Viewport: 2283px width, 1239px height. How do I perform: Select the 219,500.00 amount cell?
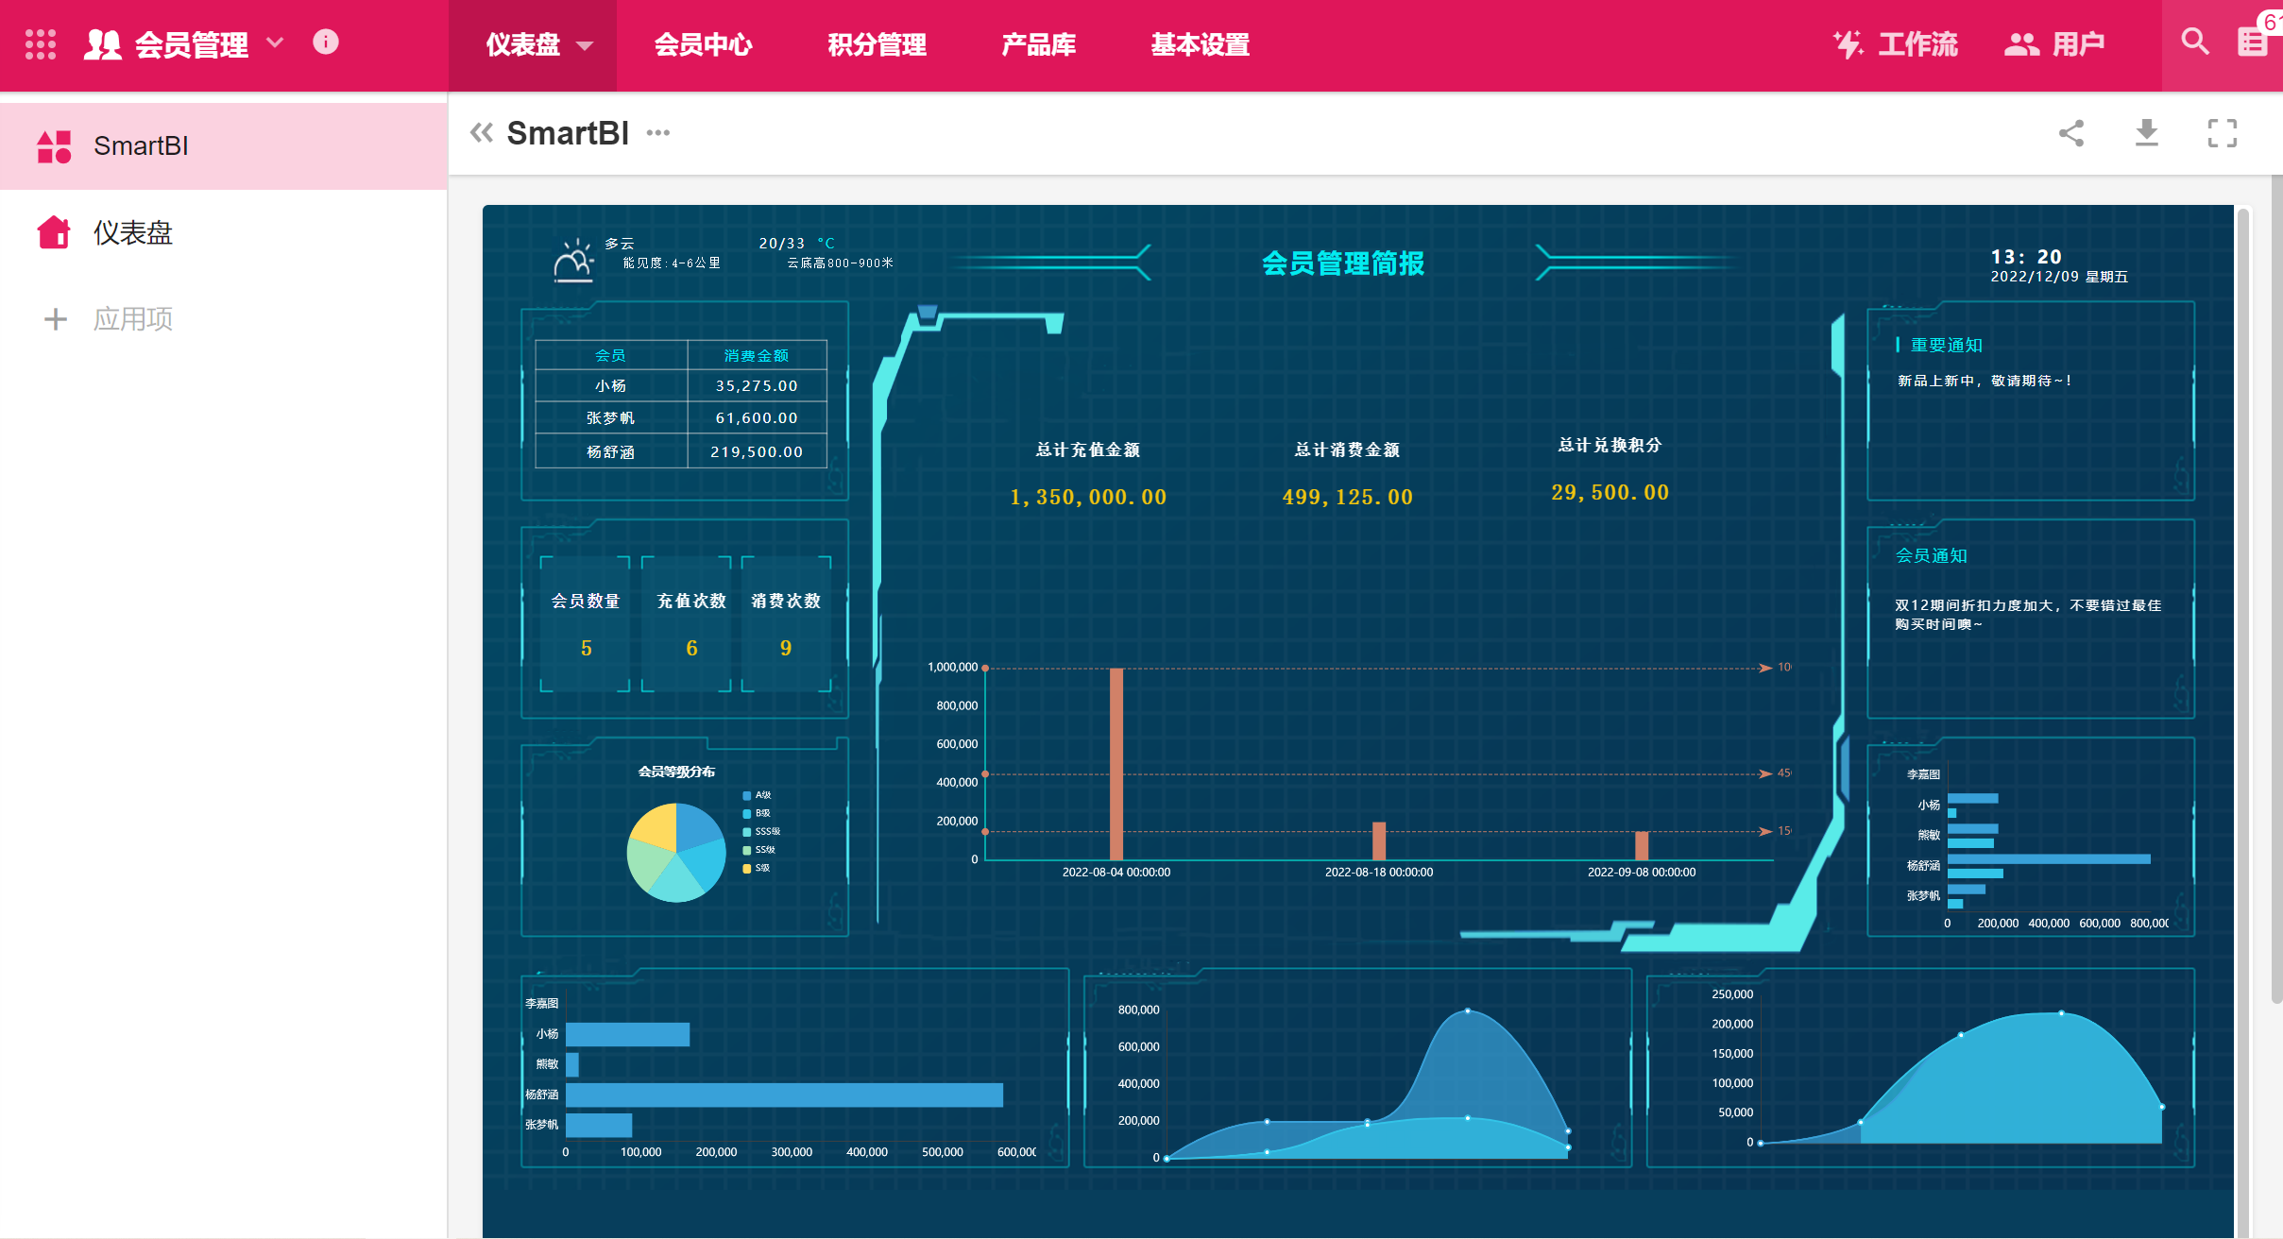pos(757,451)
